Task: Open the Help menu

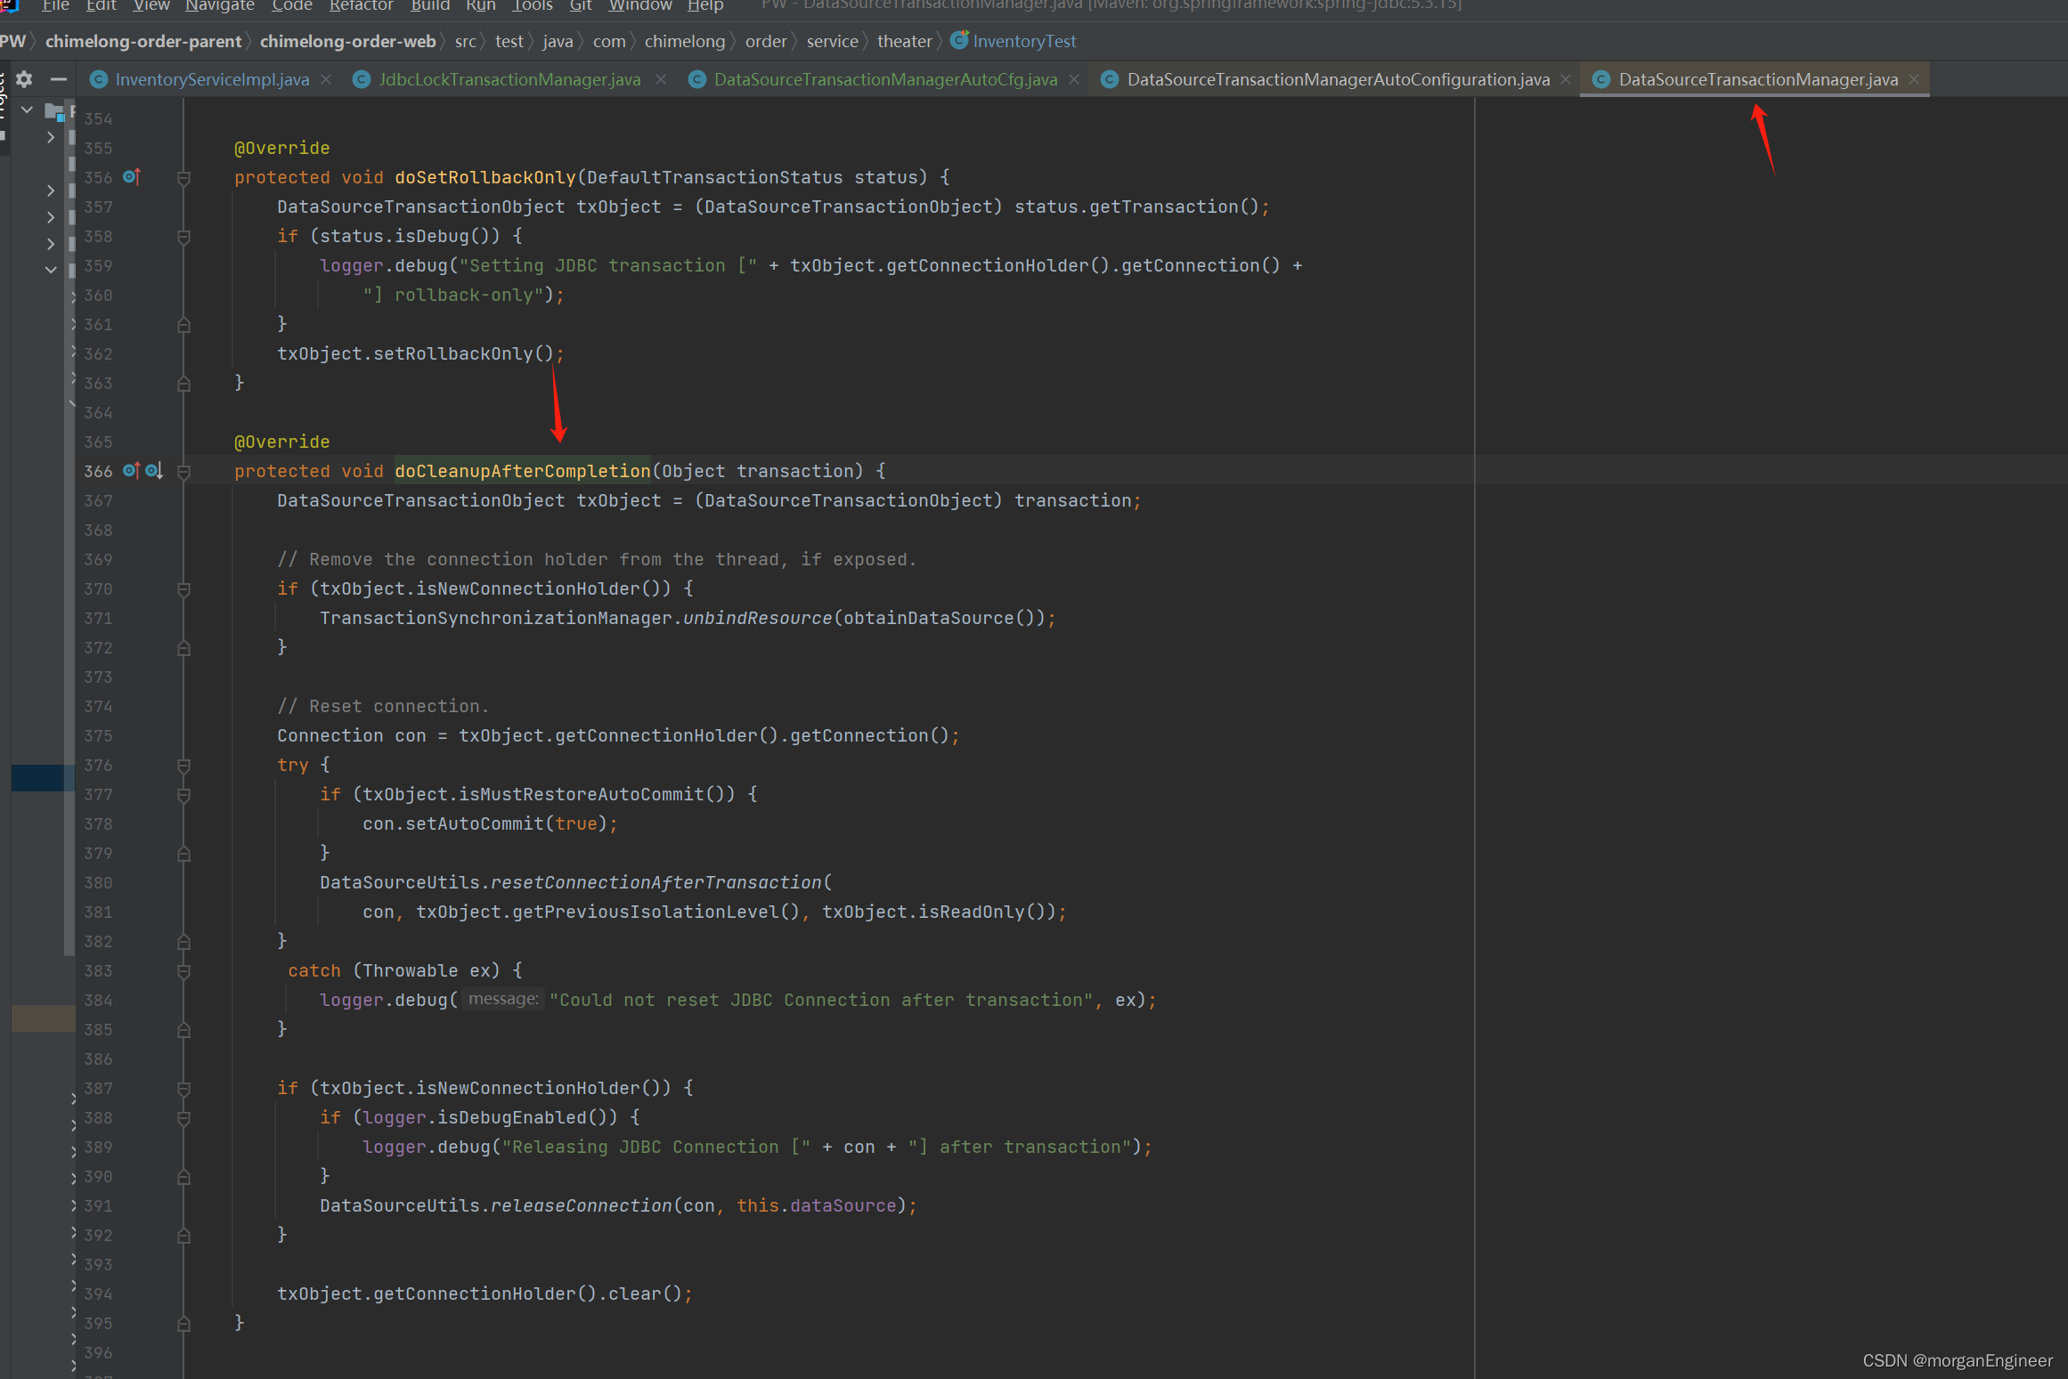Action: tap(705, 6)
